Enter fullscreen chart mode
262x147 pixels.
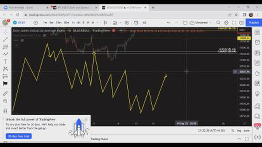click(234, 22)
